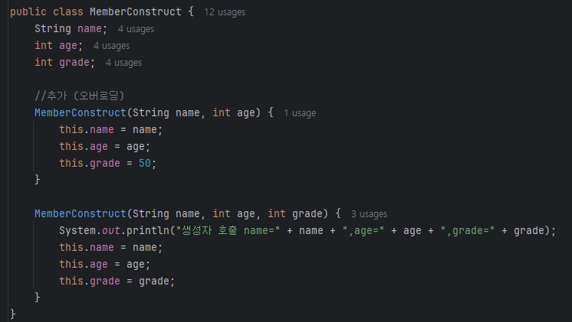Viewport: 572px width, 322px height.
Task: Click '4 usages' hint next to String name
Action: tap(136, 29)
